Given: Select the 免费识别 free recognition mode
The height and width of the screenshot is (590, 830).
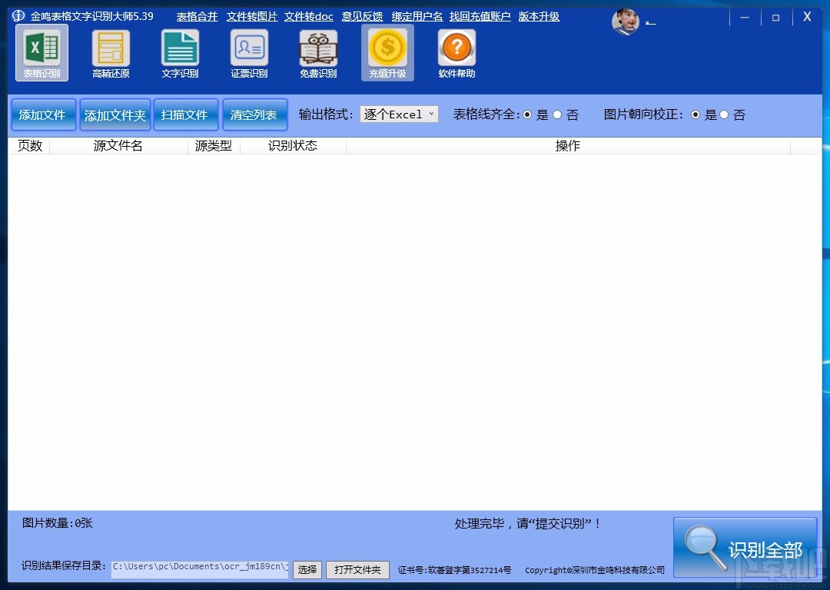Looking at the screenshot, I should pos(318,52).
